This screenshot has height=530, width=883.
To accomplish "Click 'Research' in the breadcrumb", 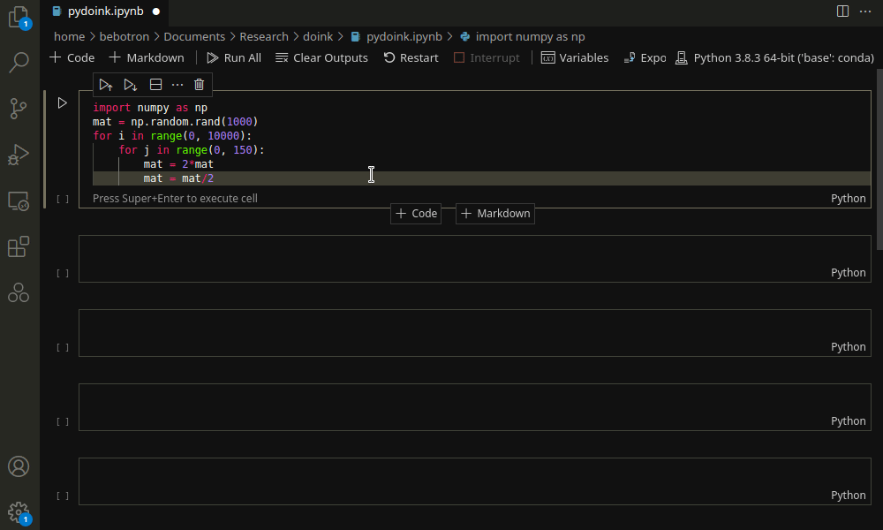I will pos(264,36).
